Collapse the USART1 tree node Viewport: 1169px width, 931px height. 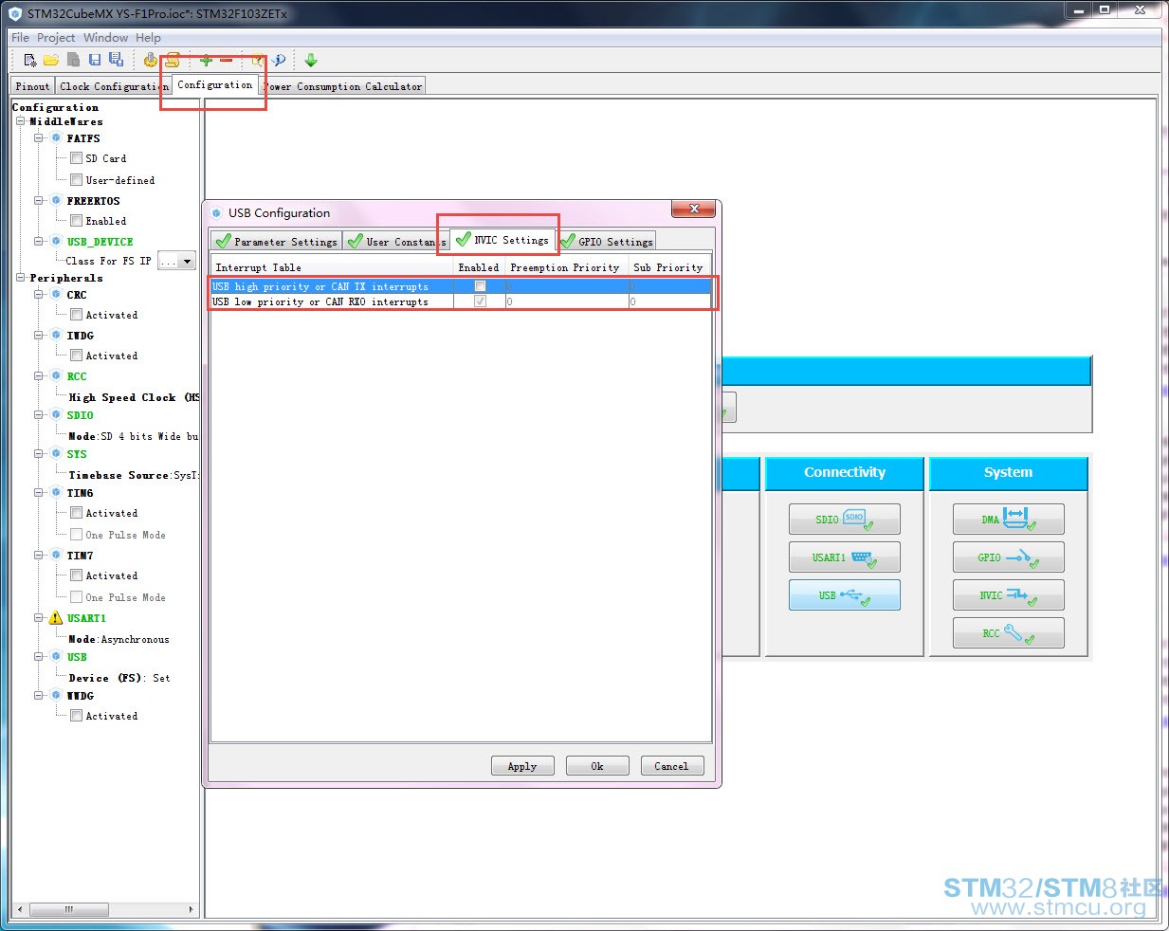(x=39, y=618)
